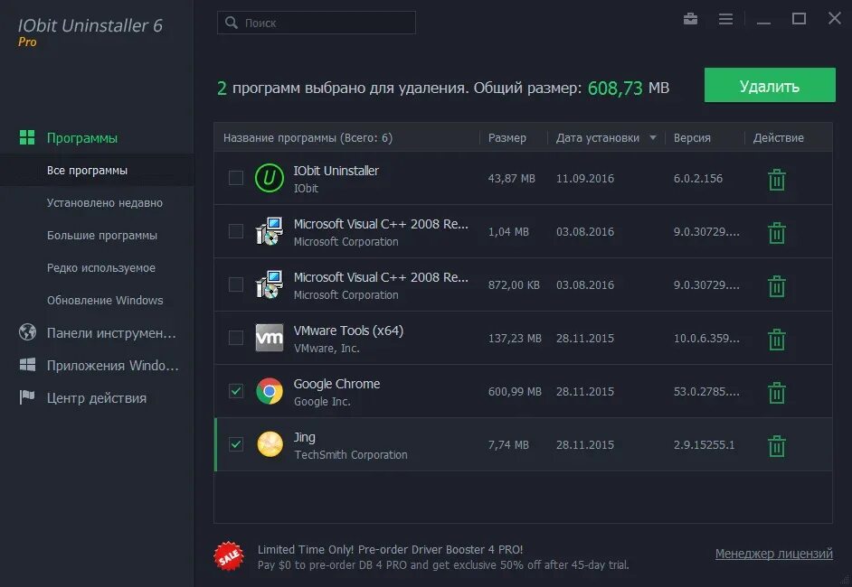852x587 pixels.
Task: Click trash icon for the 1,04 MB Visual C++ row
Action: coord(776,233)
